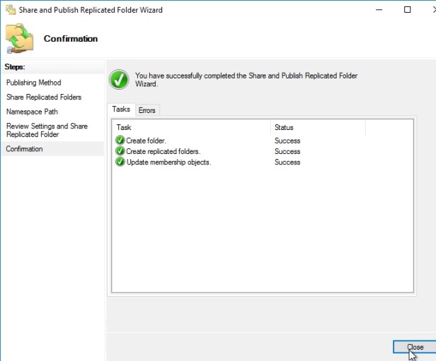Click the big green success checkmark icon

119,79
